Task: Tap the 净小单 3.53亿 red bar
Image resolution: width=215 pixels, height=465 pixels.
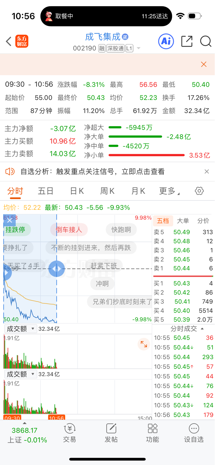Action: click(x=147, y=155)
